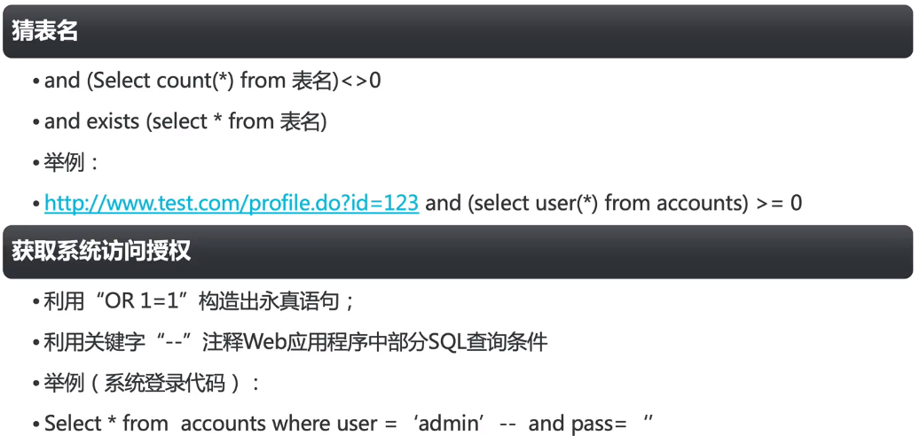Open the www.test.com profile.do link
The height and width of the screenshot is (436, 920).
pyautogui.click(x=231, y=203)
